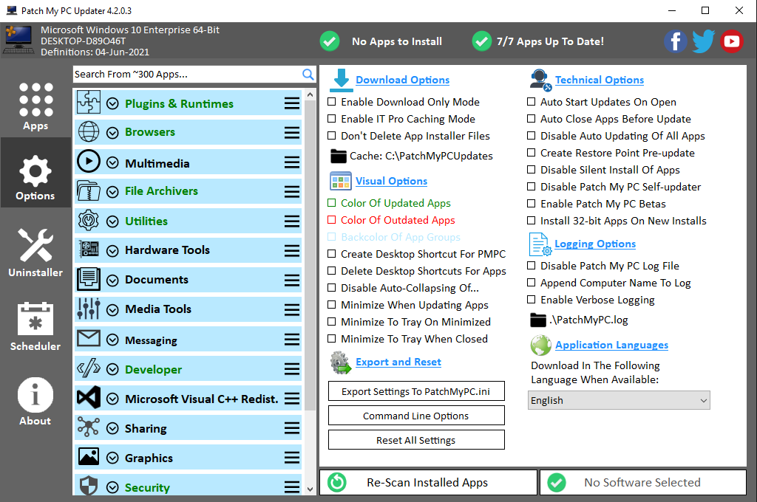Pick Color Of Outdated Apps option
Viewport: 757px width, 502px height.
332,220
